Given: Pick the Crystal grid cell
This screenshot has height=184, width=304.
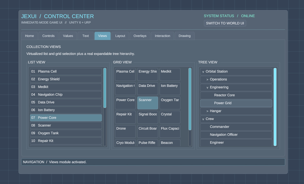Looking at the screenshot, I should coord(170,117).
